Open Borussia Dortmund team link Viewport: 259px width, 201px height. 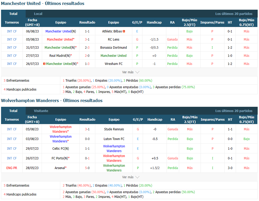coord(114,48)
